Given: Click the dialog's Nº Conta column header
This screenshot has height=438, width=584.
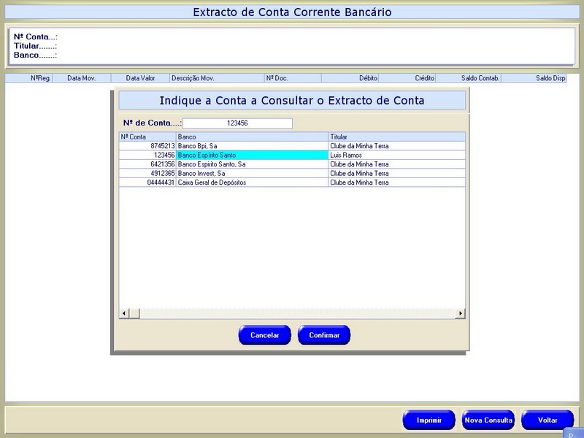Looking at the screenshot, I should (x=147, y=137).
